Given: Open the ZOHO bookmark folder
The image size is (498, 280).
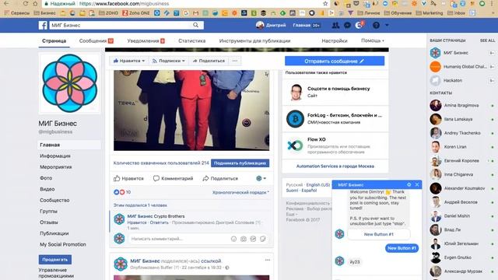Looking at the screenshot, I should (x=109, y=13).
